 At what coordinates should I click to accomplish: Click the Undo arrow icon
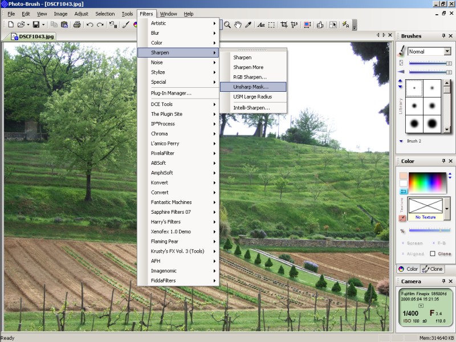click(89, 25)
